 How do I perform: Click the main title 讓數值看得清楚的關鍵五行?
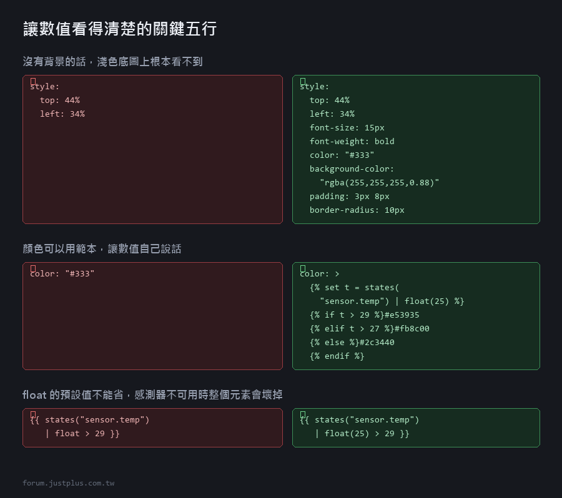120,29
